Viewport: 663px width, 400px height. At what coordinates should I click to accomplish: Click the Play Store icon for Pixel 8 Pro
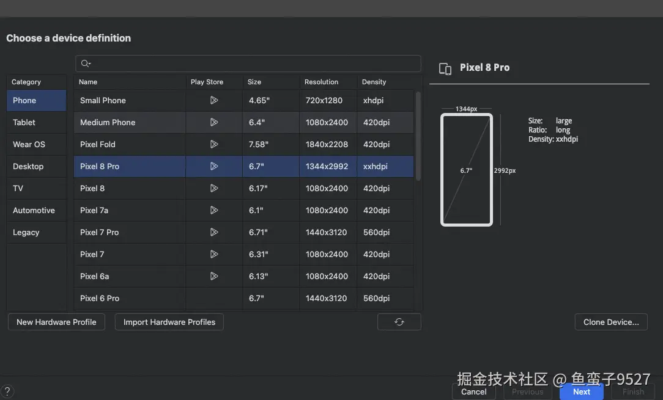(214, 166)
